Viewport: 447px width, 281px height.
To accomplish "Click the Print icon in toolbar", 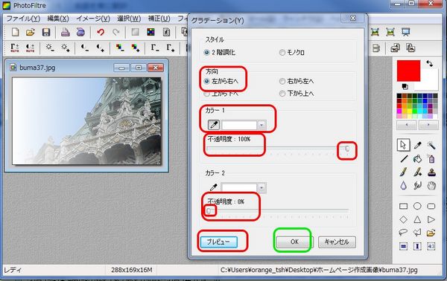I will point(66,32).
